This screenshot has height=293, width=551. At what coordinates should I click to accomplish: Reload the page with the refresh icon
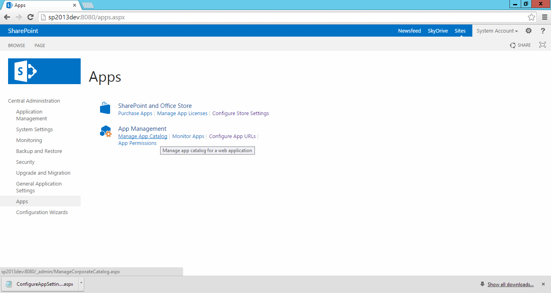[x=30, y=17]
